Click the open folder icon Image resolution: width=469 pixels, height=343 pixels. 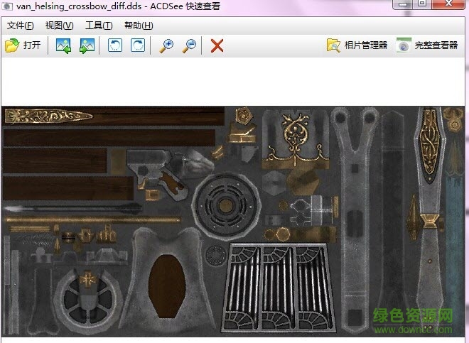pos(11,45)
